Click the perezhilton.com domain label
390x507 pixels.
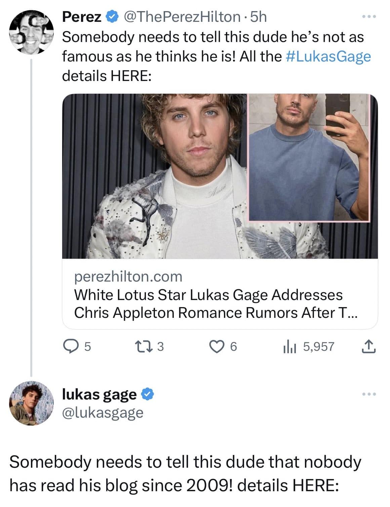128,277
